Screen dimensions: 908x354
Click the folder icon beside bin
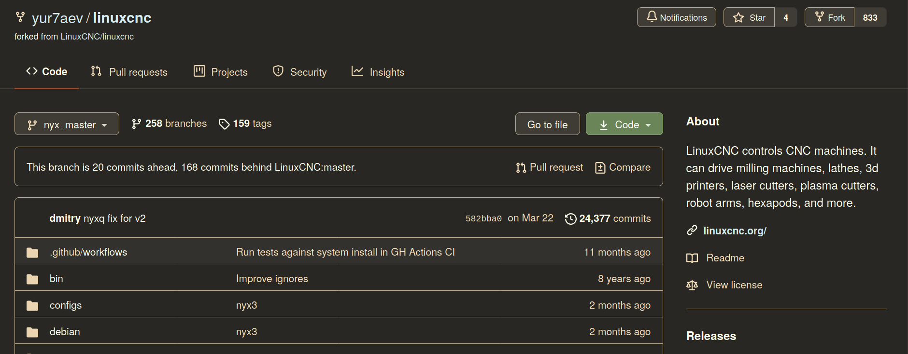[x=32, y=279]
